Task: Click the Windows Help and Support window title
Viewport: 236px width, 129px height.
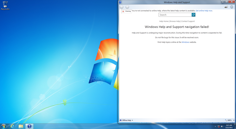Action: (x=177, y=2)
